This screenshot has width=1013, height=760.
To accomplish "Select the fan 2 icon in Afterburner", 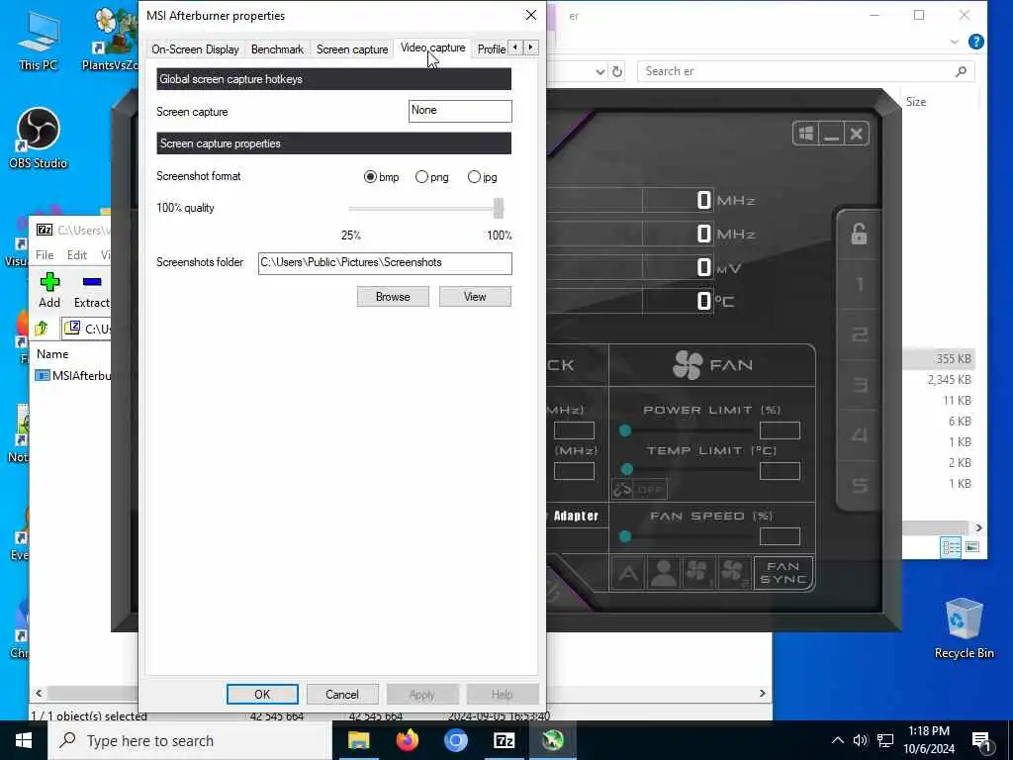I will (x=734, y=573).
